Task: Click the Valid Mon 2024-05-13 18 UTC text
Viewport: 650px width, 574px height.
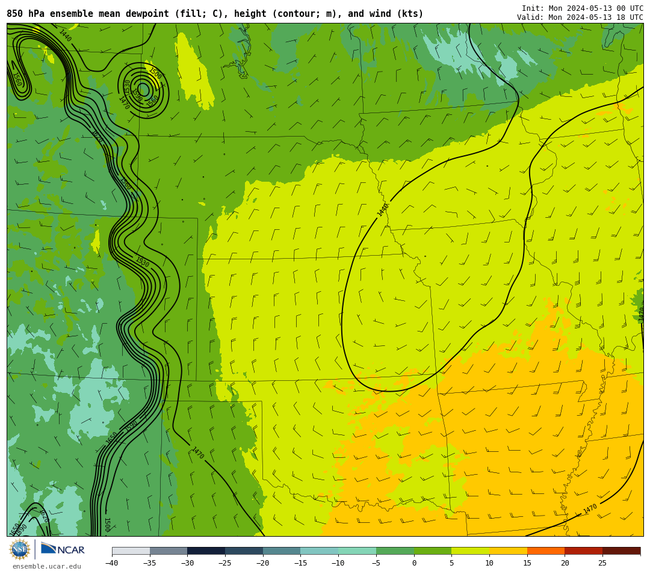Action: (x=580, y=17)
